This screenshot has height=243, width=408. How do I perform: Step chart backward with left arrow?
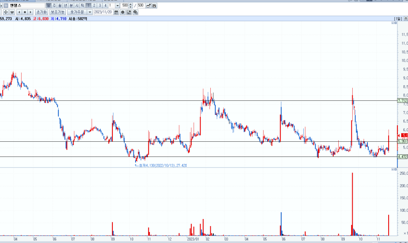19,12
